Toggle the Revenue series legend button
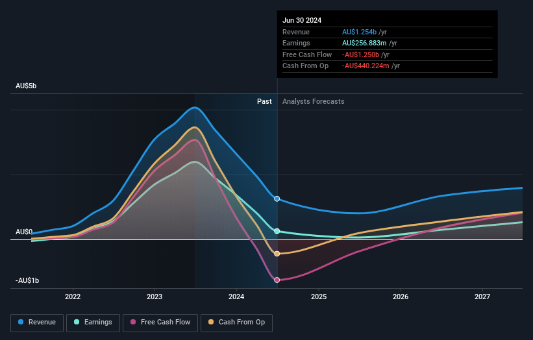The height and width of the screenshot is (340, 533). [x=37, y=322]
